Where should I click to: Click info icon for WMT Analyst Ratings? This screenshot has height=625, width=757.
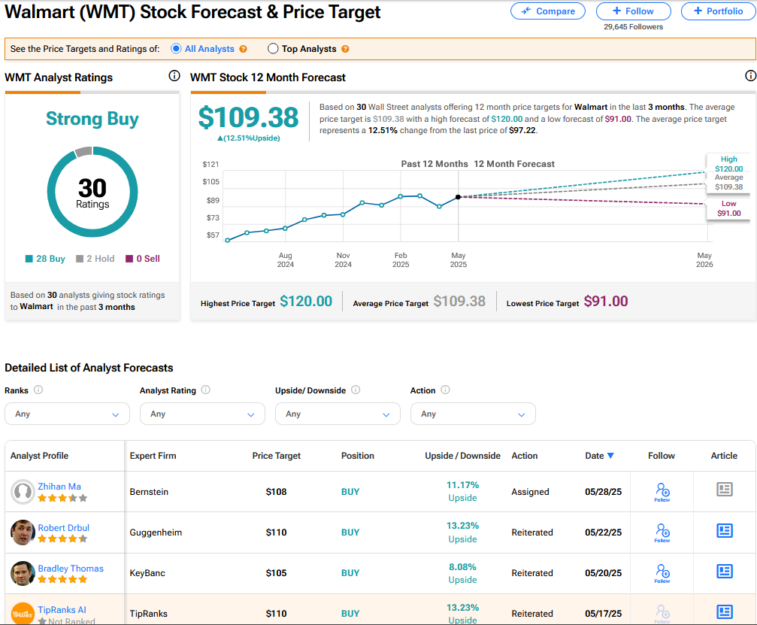tap(174, 76)
